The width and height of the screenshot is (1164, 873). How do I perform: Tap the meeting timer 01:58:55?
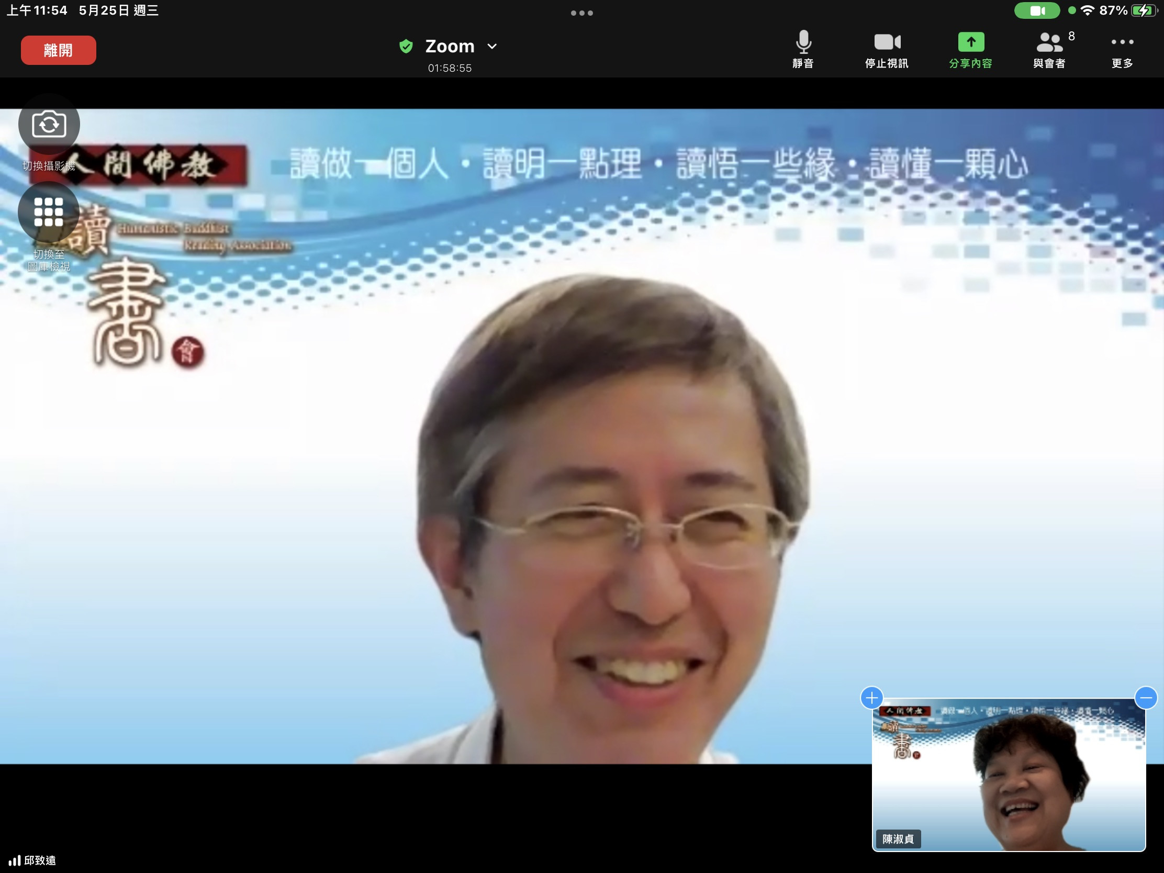[450, 68]
